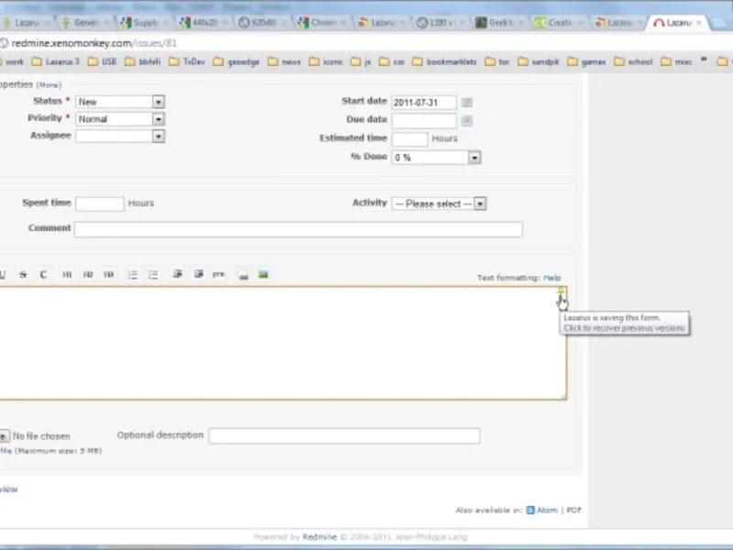Click the Start date field
The image size is (733, 550).
(424, 103)
